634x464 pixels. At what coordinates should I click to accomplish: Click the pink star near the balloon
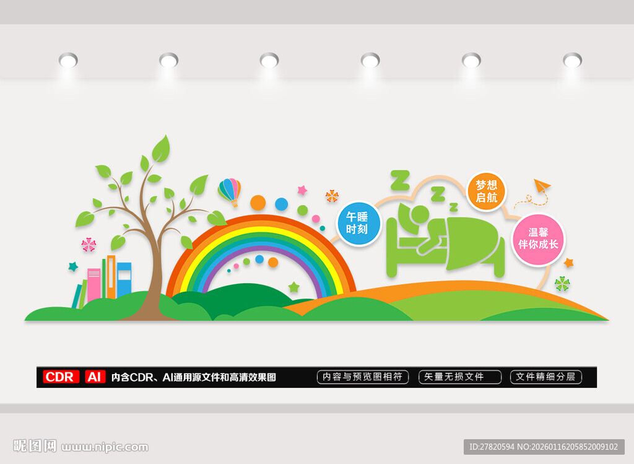[302, 190]
